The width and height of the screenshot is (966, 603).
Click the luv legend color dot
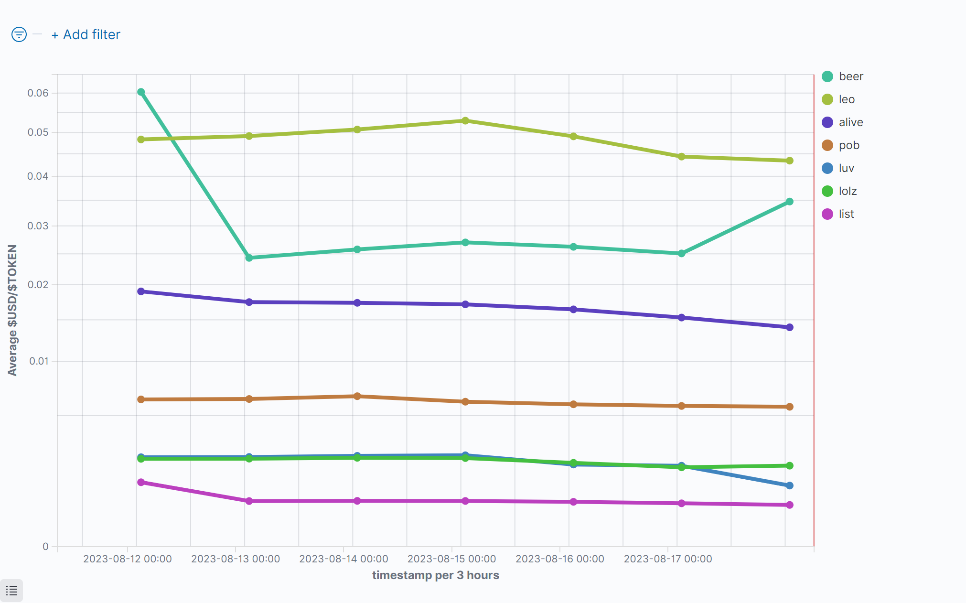(x=827, y=168)
